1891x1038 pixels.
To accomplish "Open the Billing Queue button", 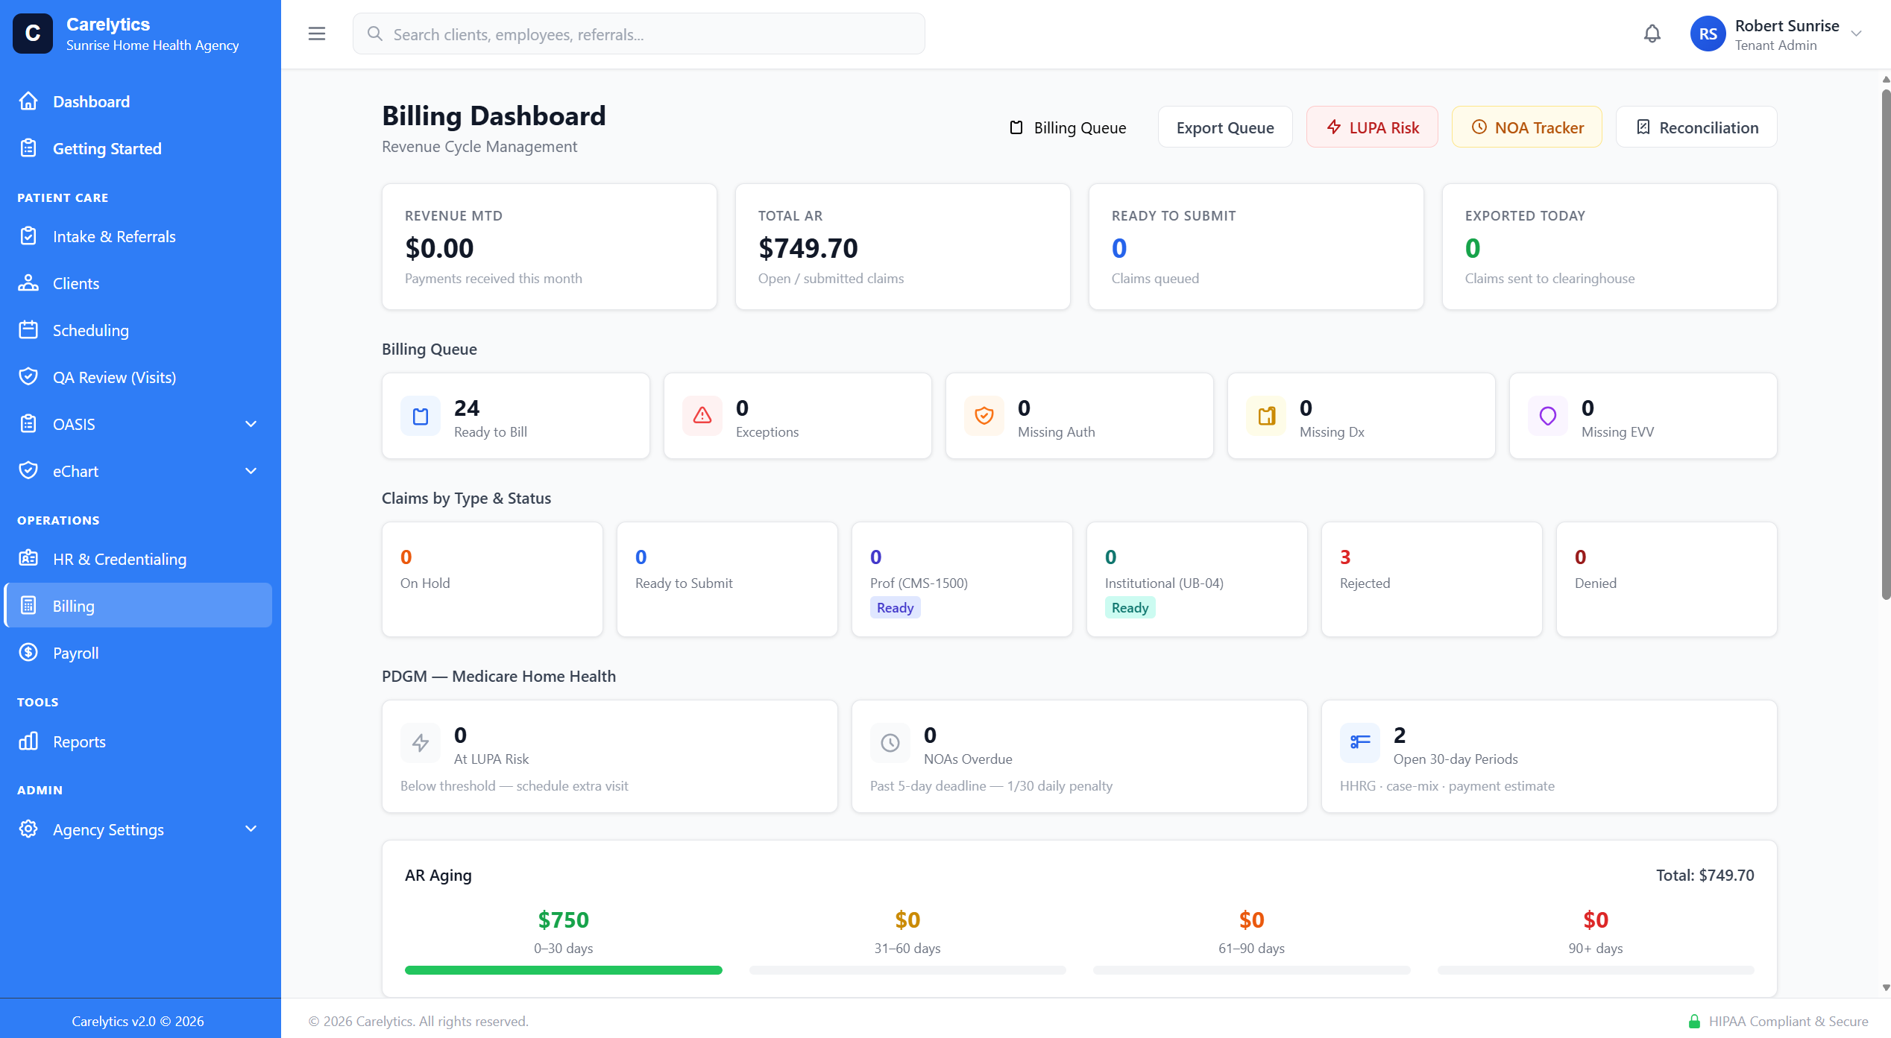I will pos(1068,127).
